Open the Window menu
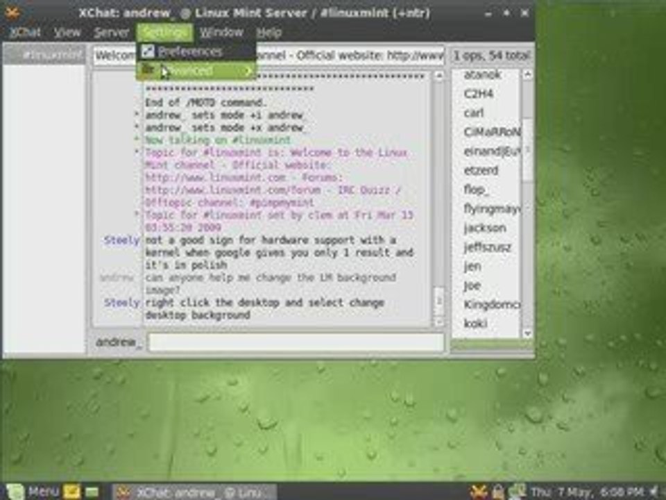 coord(221,33)
